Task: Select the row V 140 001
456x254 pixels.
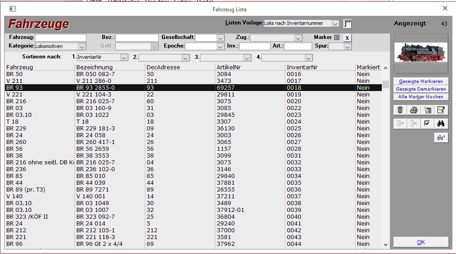Action: 194,196
